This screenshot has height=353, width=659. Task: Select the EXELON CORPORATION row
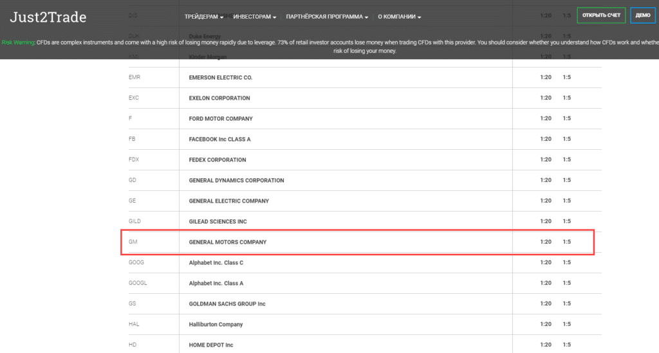point(219,98)
